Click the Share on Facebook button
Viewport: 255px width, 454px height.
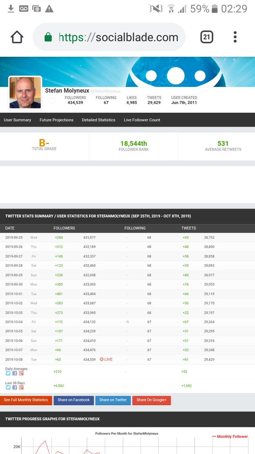pyautogui.click(x=74, y=400)
